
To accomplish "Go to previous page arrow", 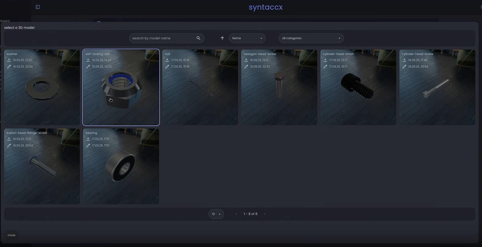I will coord(236,214).
